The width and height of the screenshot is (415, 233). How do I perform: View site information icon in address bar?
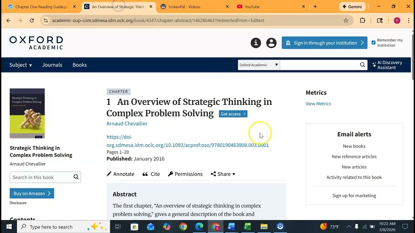[x=46, y=20]
